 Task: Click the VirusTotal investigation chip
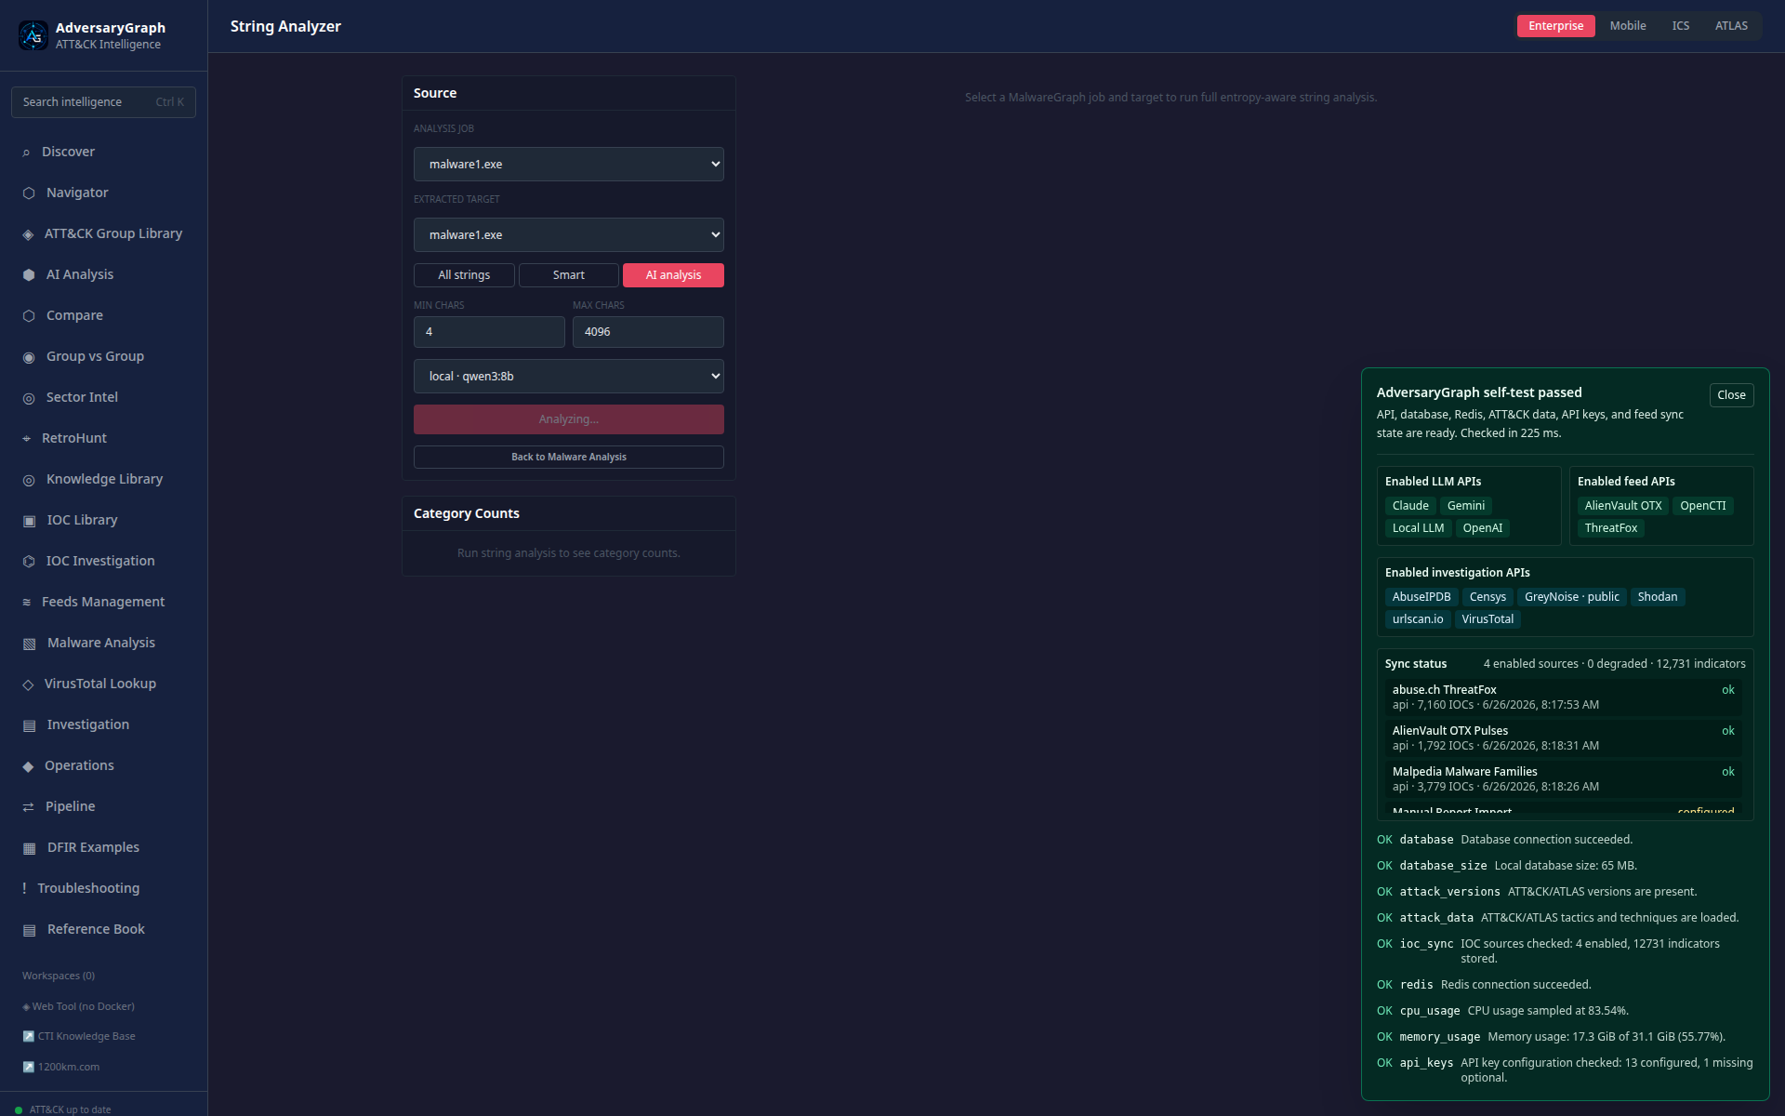click(1487, 619)
